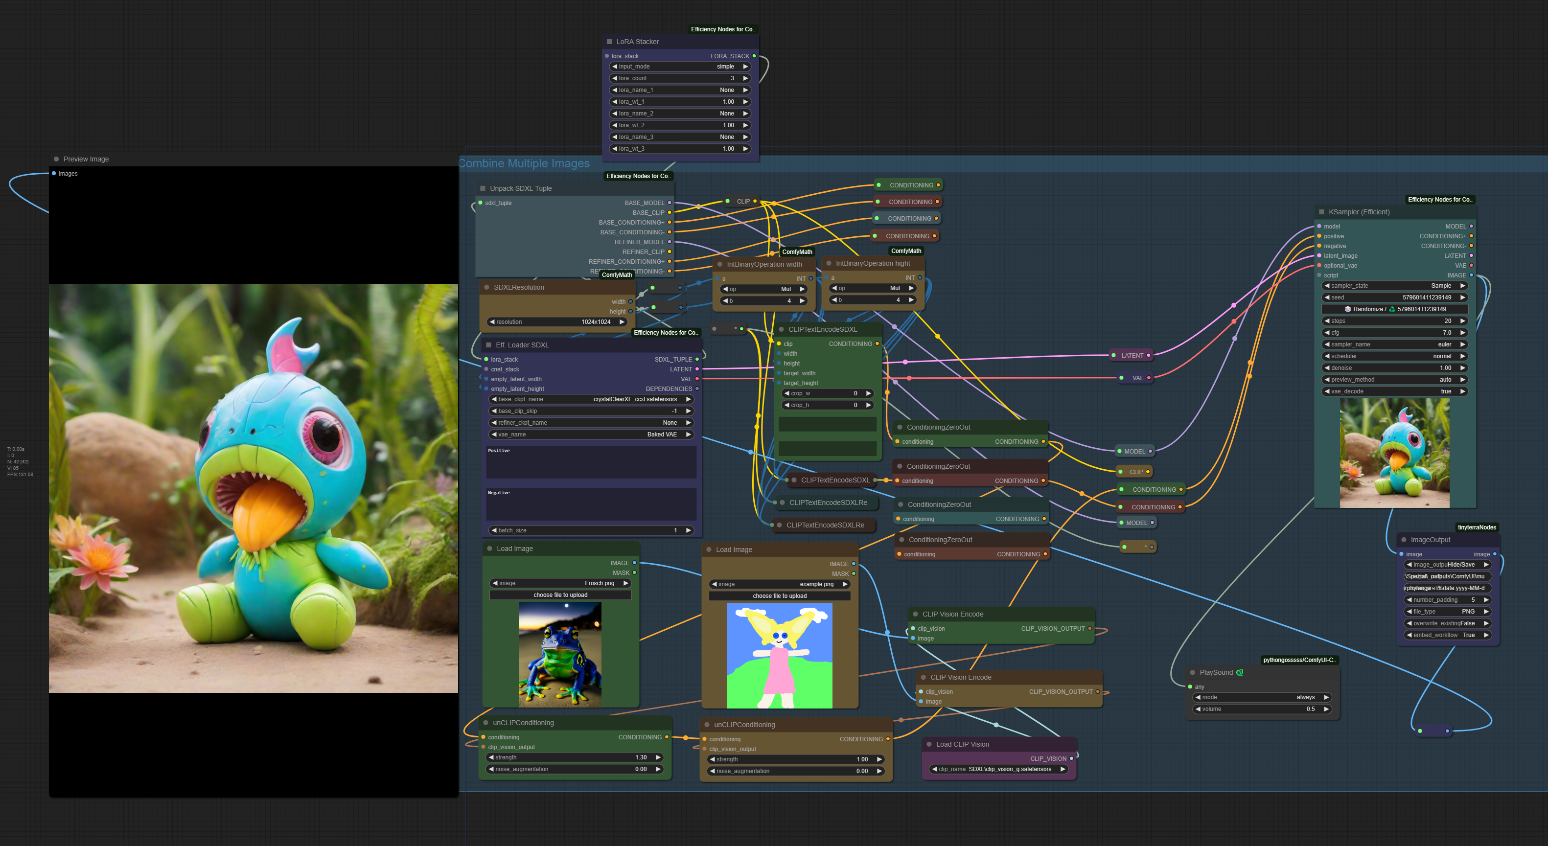
Task: Collapse the unCLIPConditioning node with strength 1.00
Action: [707, 725]
